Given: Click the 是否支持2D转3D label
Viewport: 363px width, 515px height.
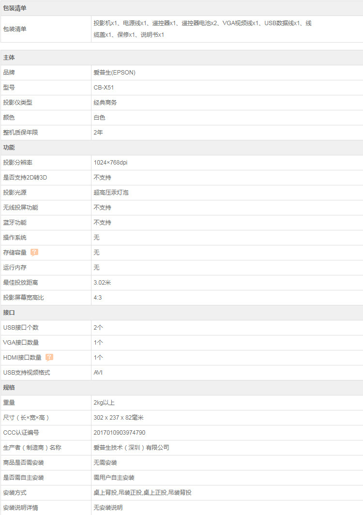Looking at the screenshot, I should [25, 178].
